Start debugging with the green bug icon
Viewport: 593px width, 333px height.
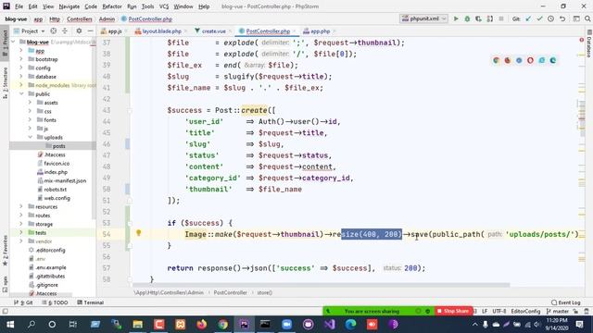tap(467, 18)
